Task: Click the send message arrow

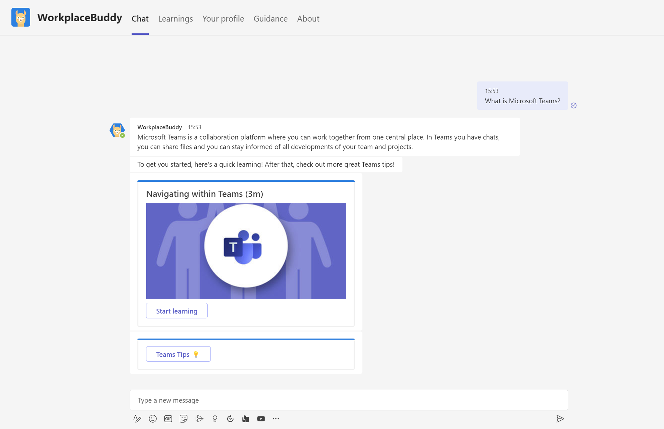Action: point(560,419)
